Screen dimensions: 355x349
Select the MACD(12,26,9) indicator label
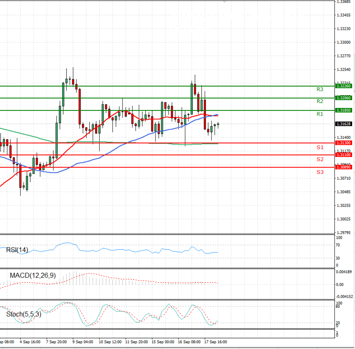coord(33,276)
